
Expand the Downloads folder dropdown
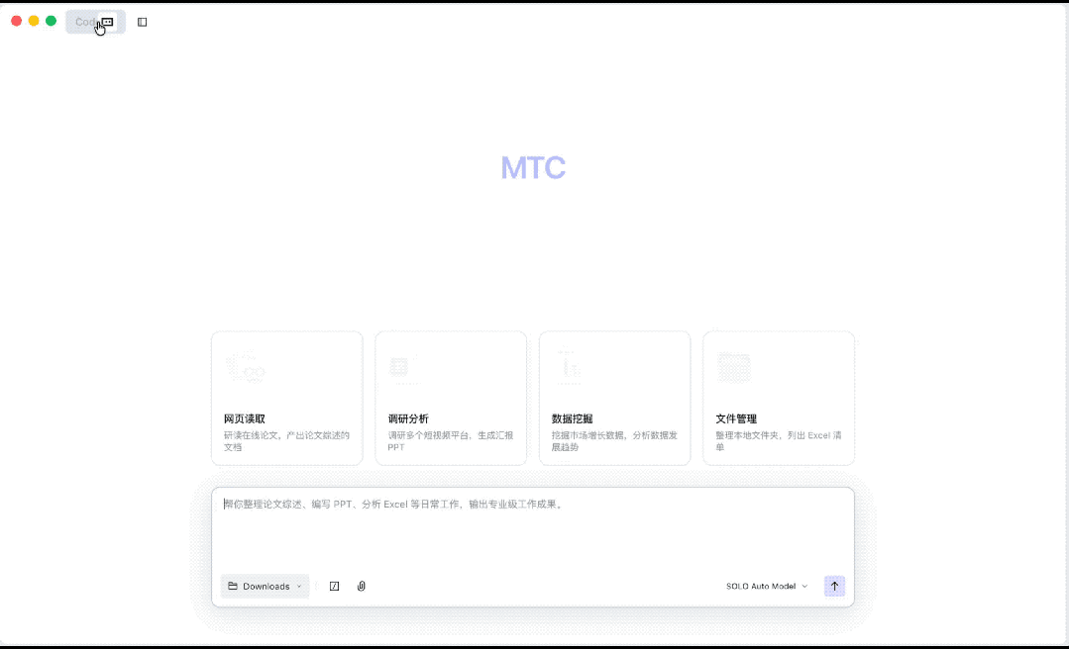tap(297, 586)
